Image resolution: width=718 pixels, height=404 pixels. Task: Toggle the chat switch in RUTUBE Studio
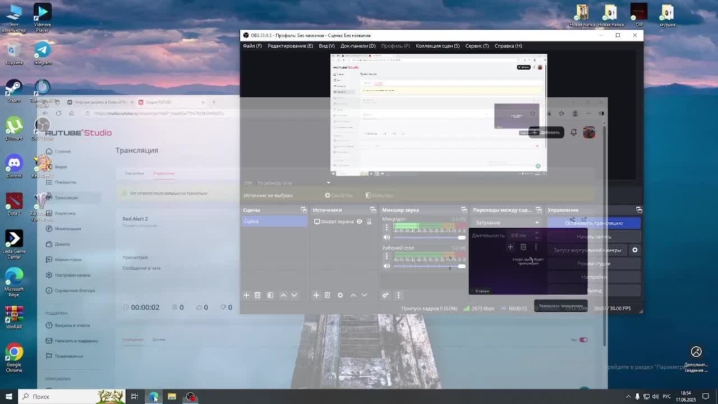[583, 339]
